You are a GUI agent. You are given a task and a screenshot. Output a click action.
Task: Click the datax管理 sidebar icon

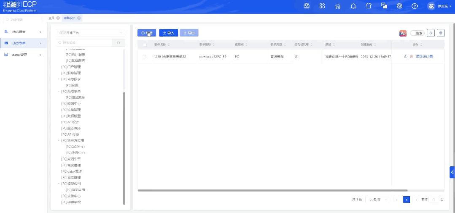[6, 55]
